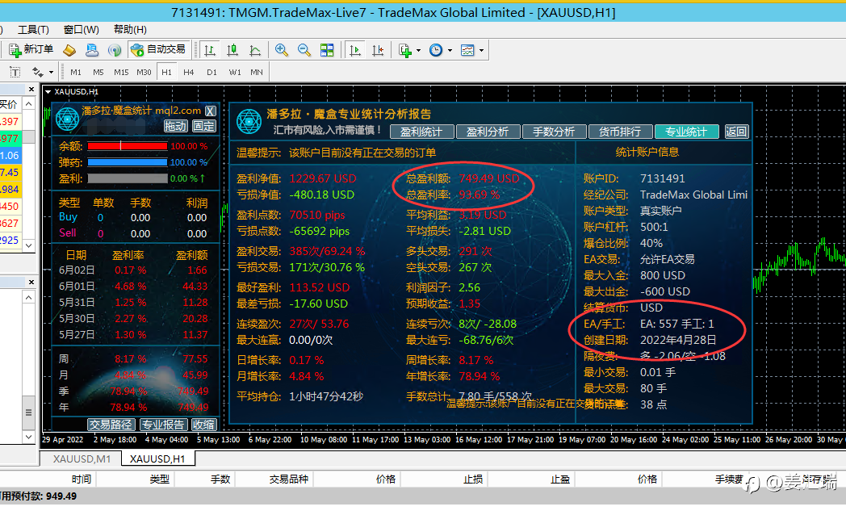
Task: Click the 止损 column header
Action: click(472, 479)
